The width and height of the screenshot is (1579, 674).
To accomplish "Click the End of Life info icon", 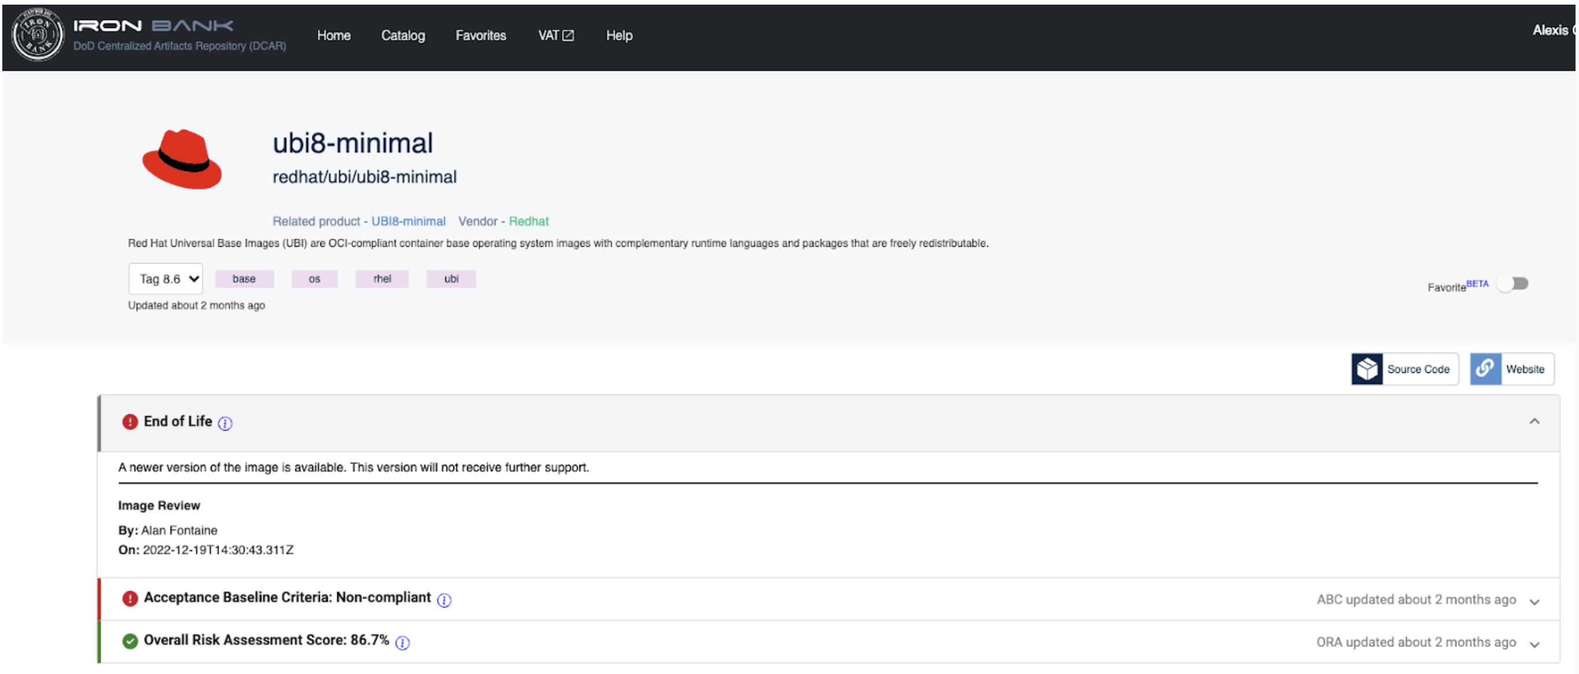I will click(225, 423).
